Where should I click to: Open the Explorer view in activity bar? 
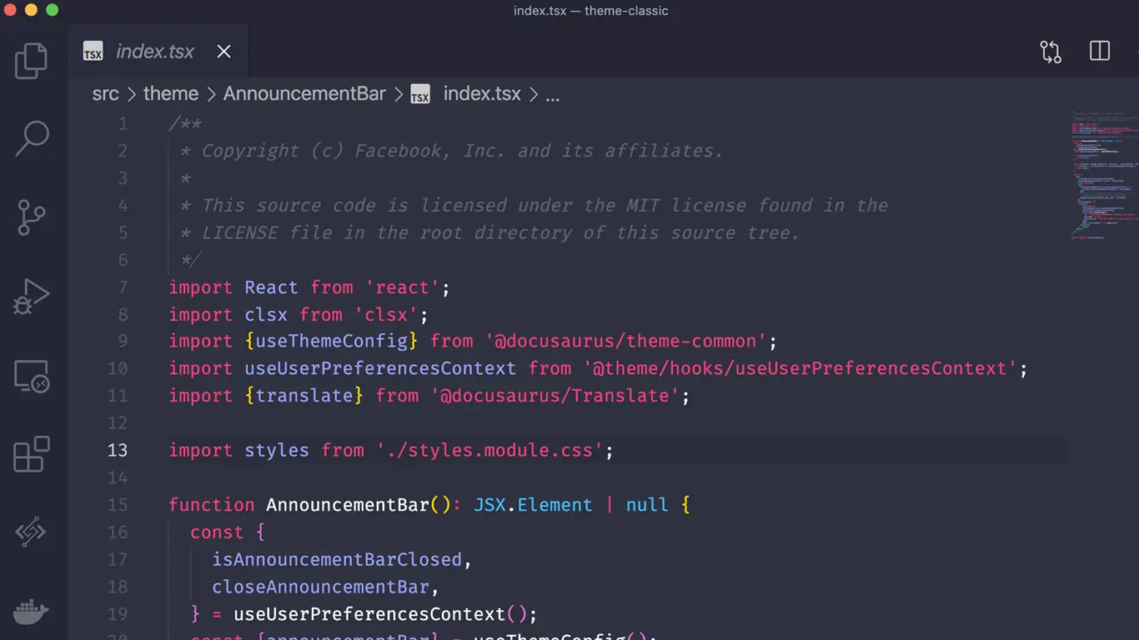tap(32, 61)
